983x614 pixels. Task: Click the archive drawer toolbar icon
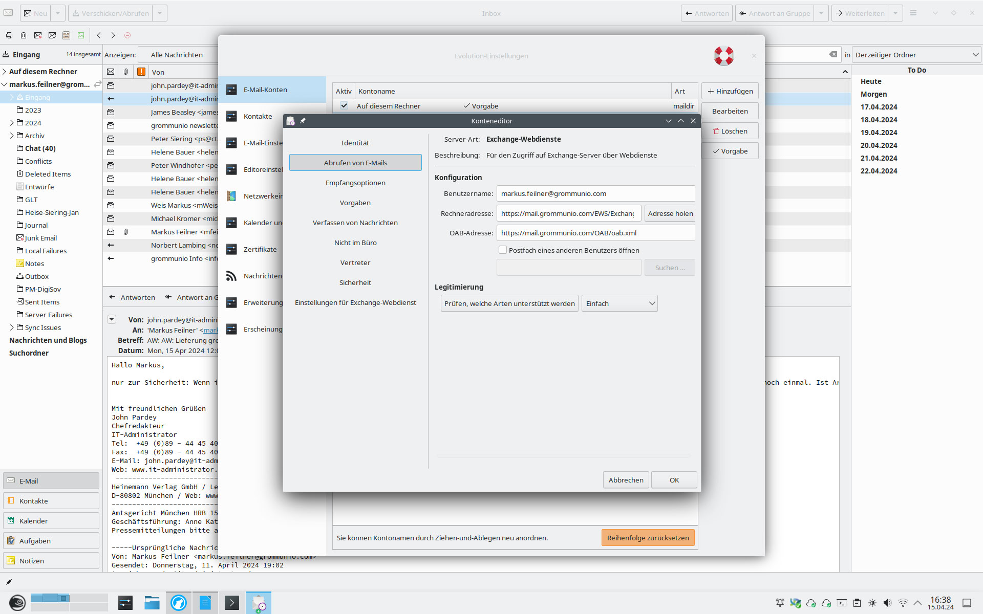click(x=67, y=35)
